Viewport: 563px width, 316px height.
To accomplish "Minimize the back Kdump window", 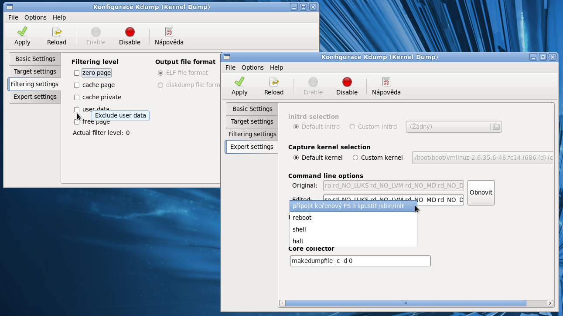I will coord(294,7).
